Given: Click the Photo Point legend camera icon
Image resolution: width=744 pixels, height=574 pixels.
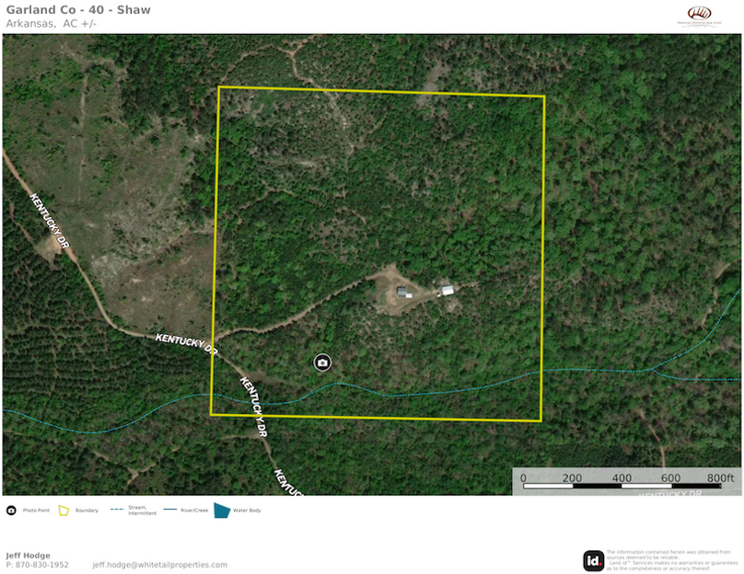Looking at the screenshot, I should (x=11, y=511).
